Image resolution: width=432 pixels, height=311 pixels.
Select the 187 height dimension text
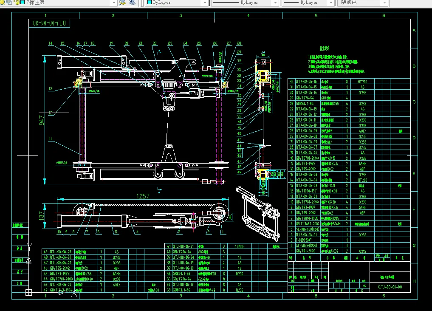(x=41, y=216)
